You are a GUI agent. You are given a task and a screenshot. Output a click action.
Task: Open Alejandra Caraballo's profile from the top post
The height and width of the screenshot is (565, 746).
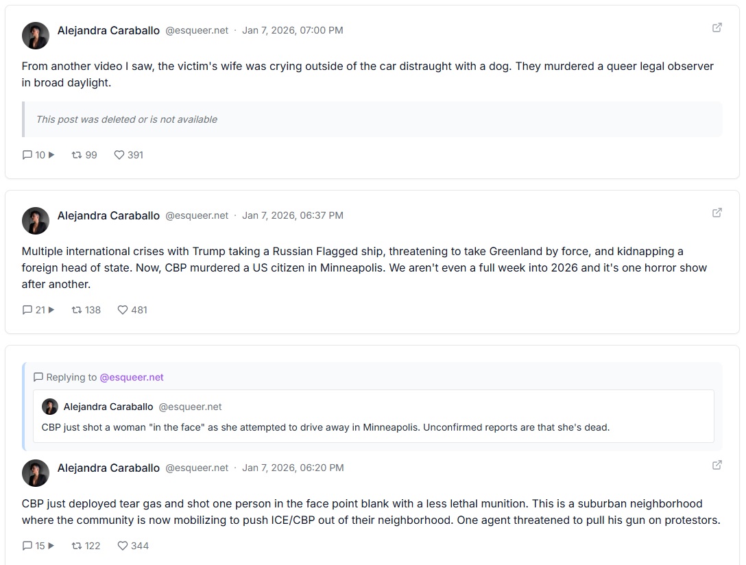(x=108, y=30)
